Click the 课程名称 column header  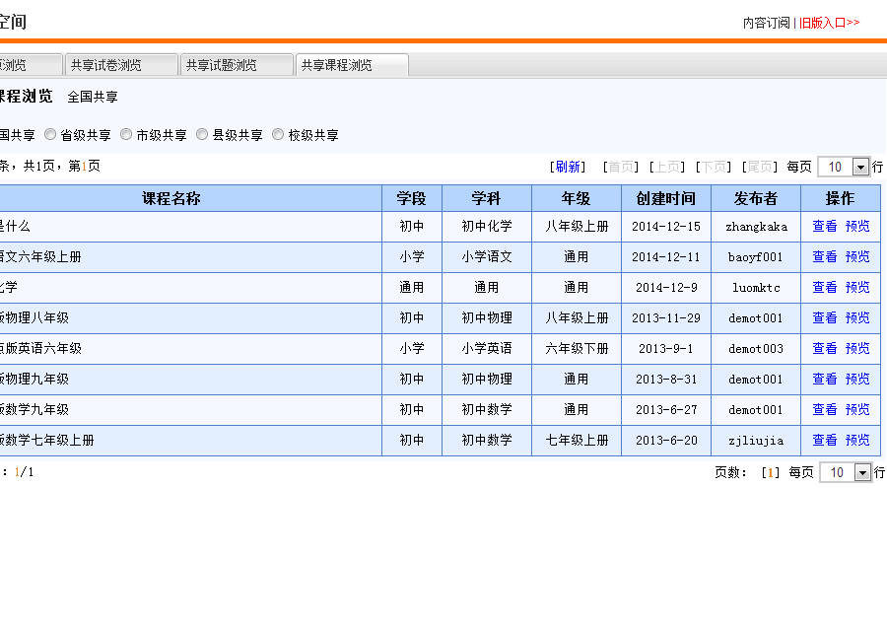(x=171, y=198)
